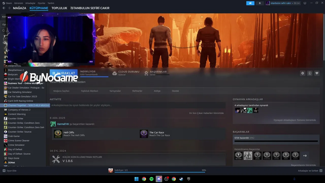The height and width of the screenshot is (183, 325).
Task: Open BAŞARIMLAR achievements summary icon
Action: click(146, 73)
